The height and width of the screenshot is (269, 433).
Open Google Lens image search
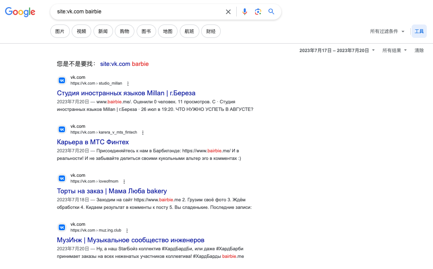(x=258, y=12)
